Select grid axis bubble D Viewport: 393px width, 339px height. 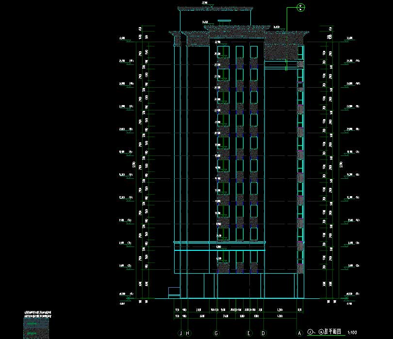pyautogui.click(x=263, y=333)
